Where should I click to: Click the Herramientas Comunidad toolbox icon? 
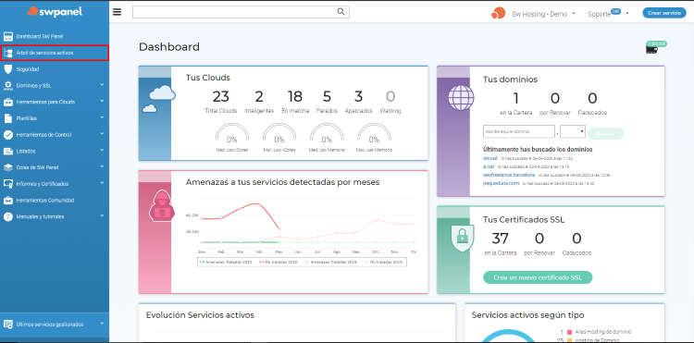click(x=8, y=201)
